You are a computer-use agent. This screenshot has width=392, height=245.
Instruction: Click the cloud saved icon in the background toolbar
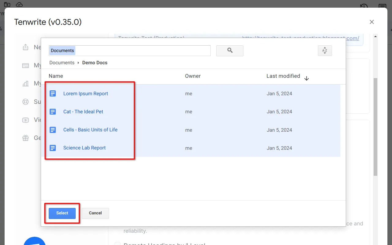[19, 4]
